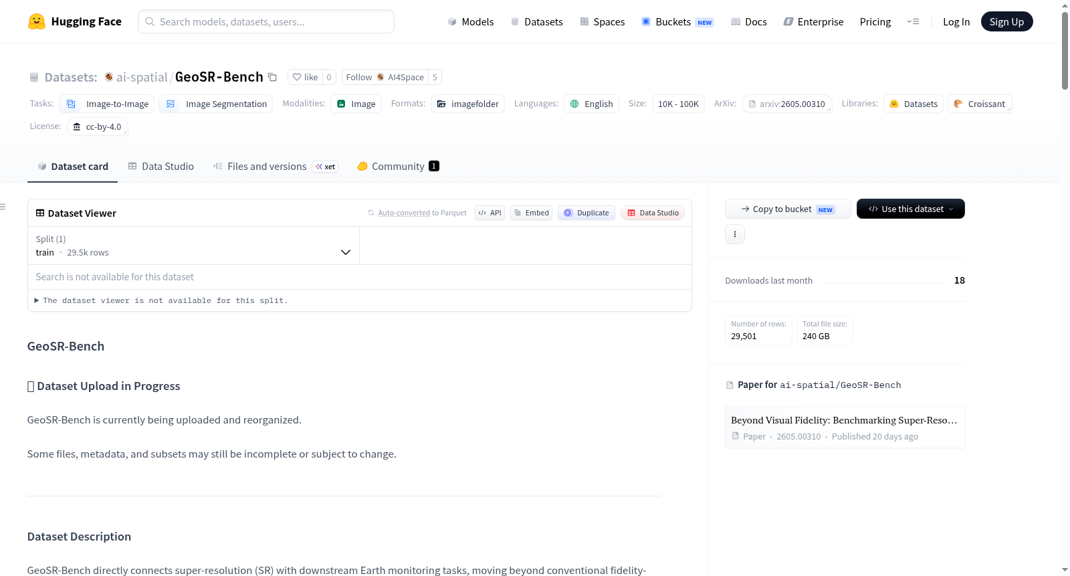Go to the Pricing page
This screenshot has height=576, width=1070.
tap(875, 21)
